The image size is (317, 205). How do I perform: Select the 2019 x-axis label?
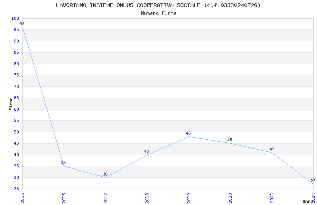coord(189,198)
